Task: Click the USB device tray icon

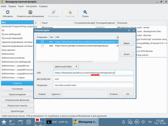Action: [136, 122]
